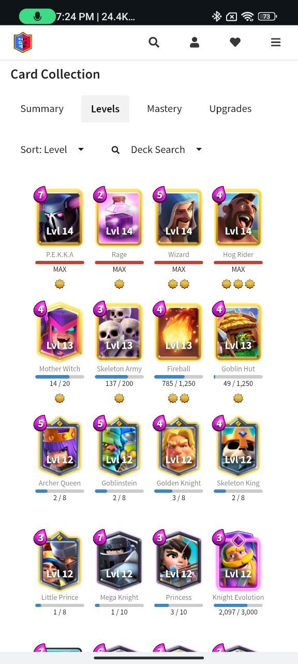Select the Levels tab
This screenshot has height=664, width=298.
(x=105, y=108)
